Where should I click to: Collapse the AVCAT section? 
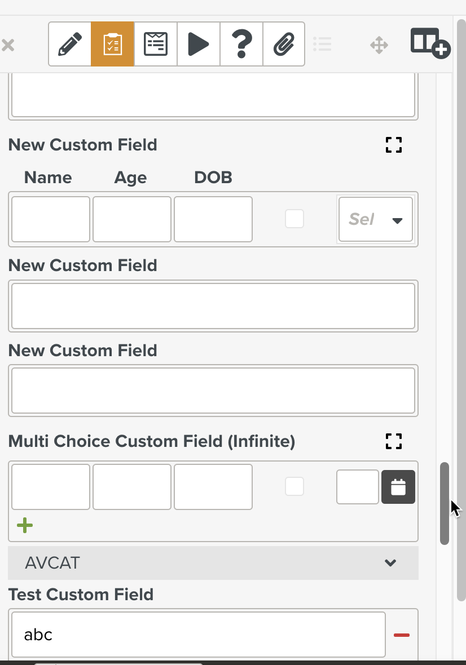point(390,562)
